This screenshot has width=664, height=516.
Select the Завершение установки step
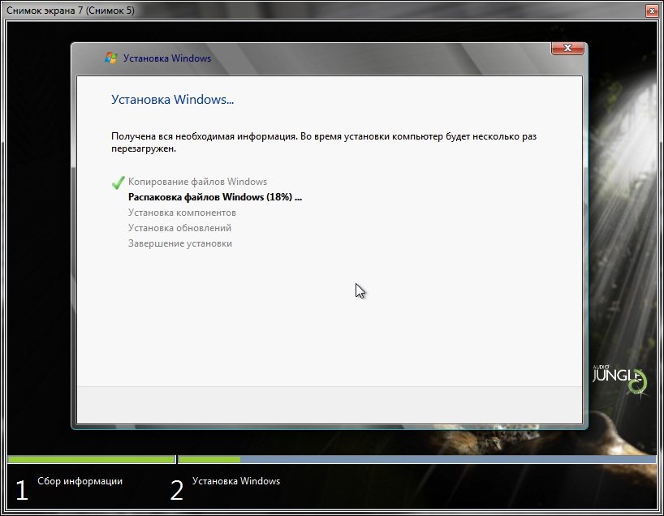pyautogui.click(x=180, y=243)
